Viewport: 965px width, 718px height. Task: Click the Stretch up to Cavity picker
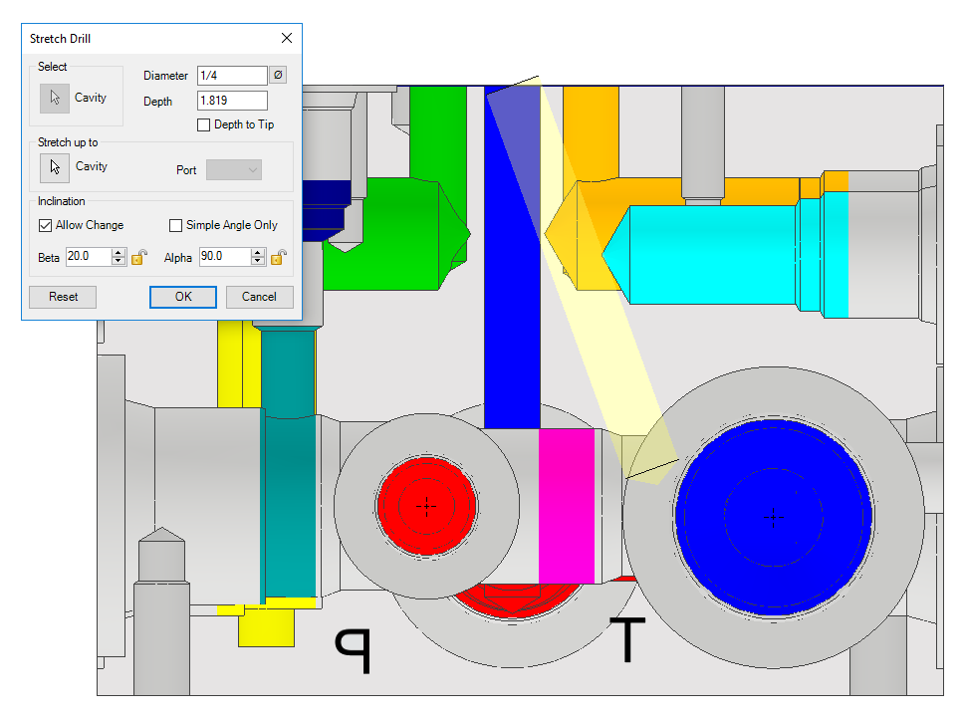55,167
